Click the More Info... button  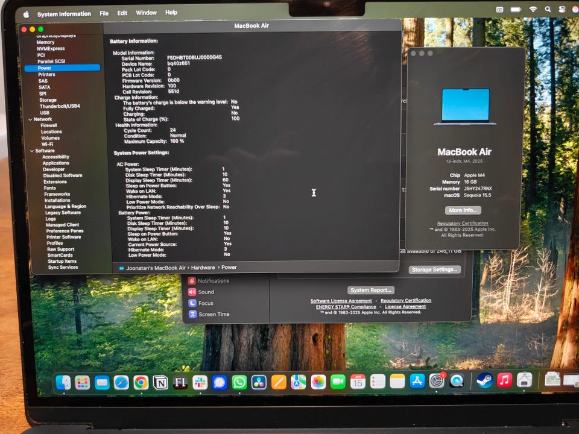pyautogui.click(x=463, y=210)
